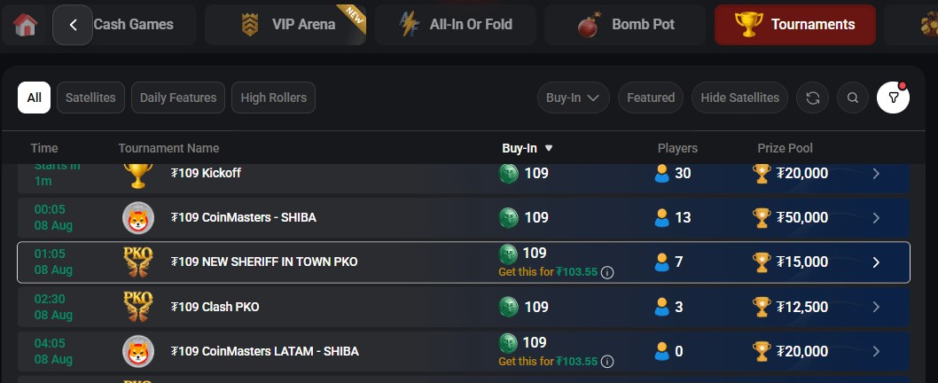The width and height of the screenshot is (938, 383).
Task: Sort by Buy-In column arrow
Action: click(x=549, y=148)
